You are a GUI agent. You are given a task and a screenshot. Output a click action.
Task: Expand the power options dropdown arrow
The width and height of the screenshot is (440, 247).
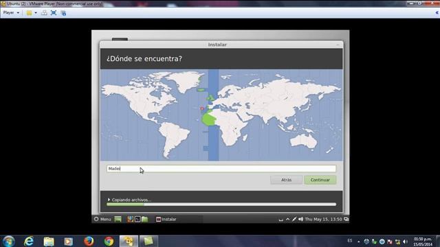tap(36, 13)
